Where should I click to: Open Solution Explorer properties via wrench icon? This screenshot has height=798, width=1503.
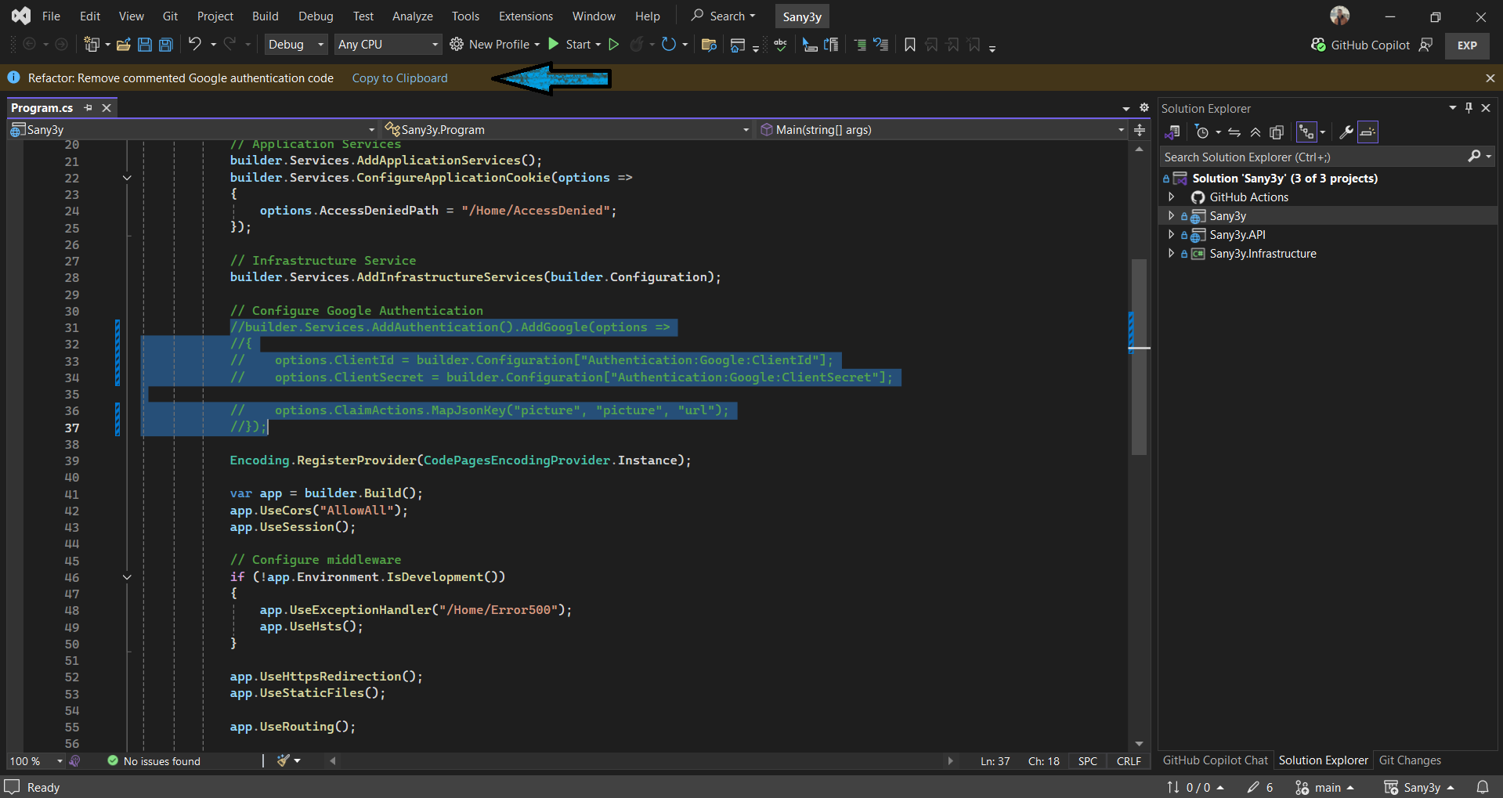coord(1346,132)
